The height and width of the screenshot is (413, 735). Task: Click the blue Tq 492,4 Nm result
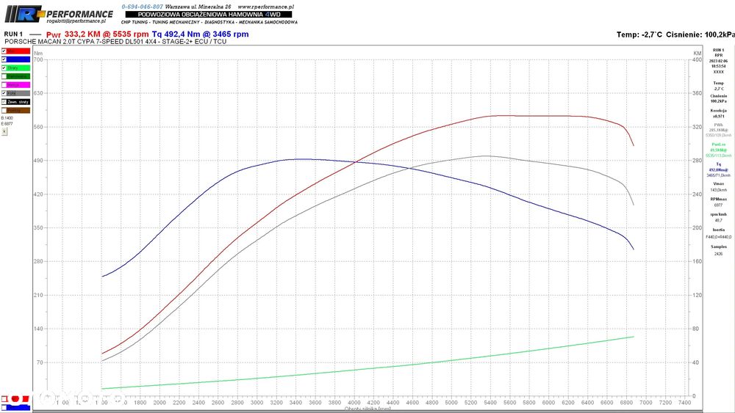[x=200, y=34]
